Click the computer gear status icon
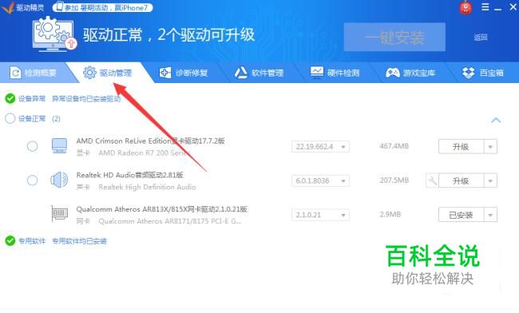 [x=54, y=34]
